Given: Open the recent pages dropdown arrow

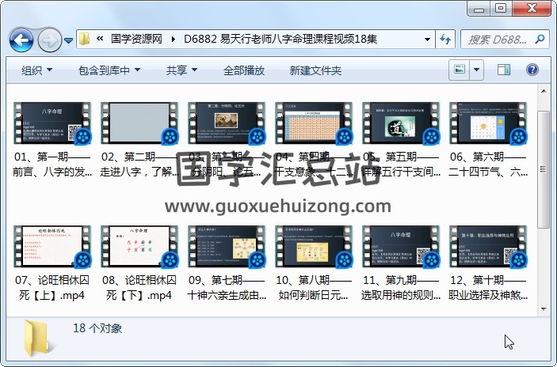Looking at the screenshot, I should 69,39.
